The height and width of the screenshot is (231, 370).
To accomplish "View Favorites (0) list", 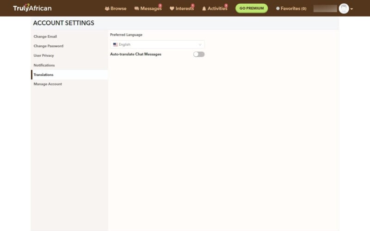I will coord(294,8).
